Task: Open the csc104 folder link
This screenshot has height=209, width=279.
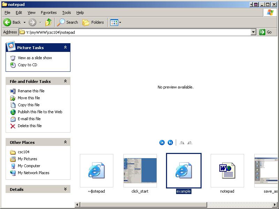Action: [24, 152]
